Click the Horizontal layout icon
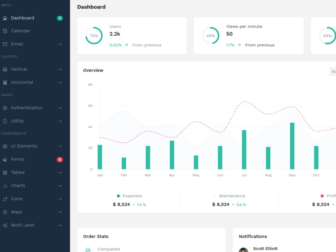 tap(5, 83)
